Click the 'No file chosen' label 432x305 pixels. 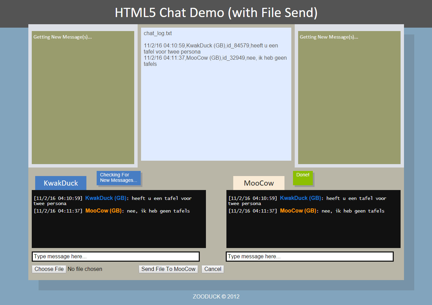coord(85,269)
